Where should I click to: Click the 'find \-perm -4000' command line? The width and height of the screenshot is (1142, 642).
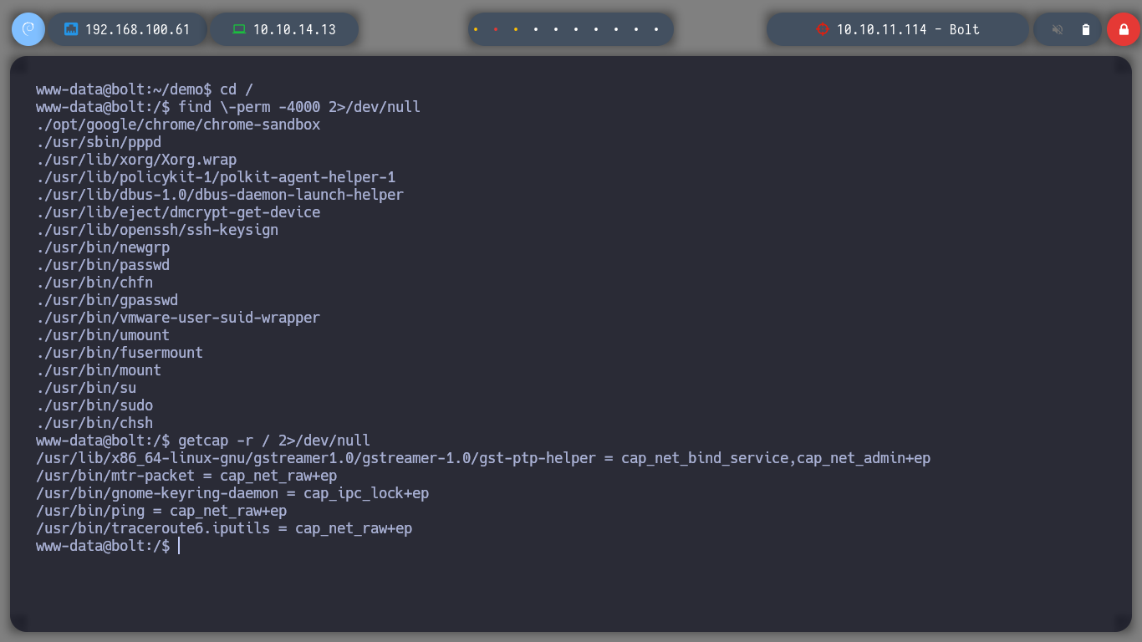[x=228, y=107]
